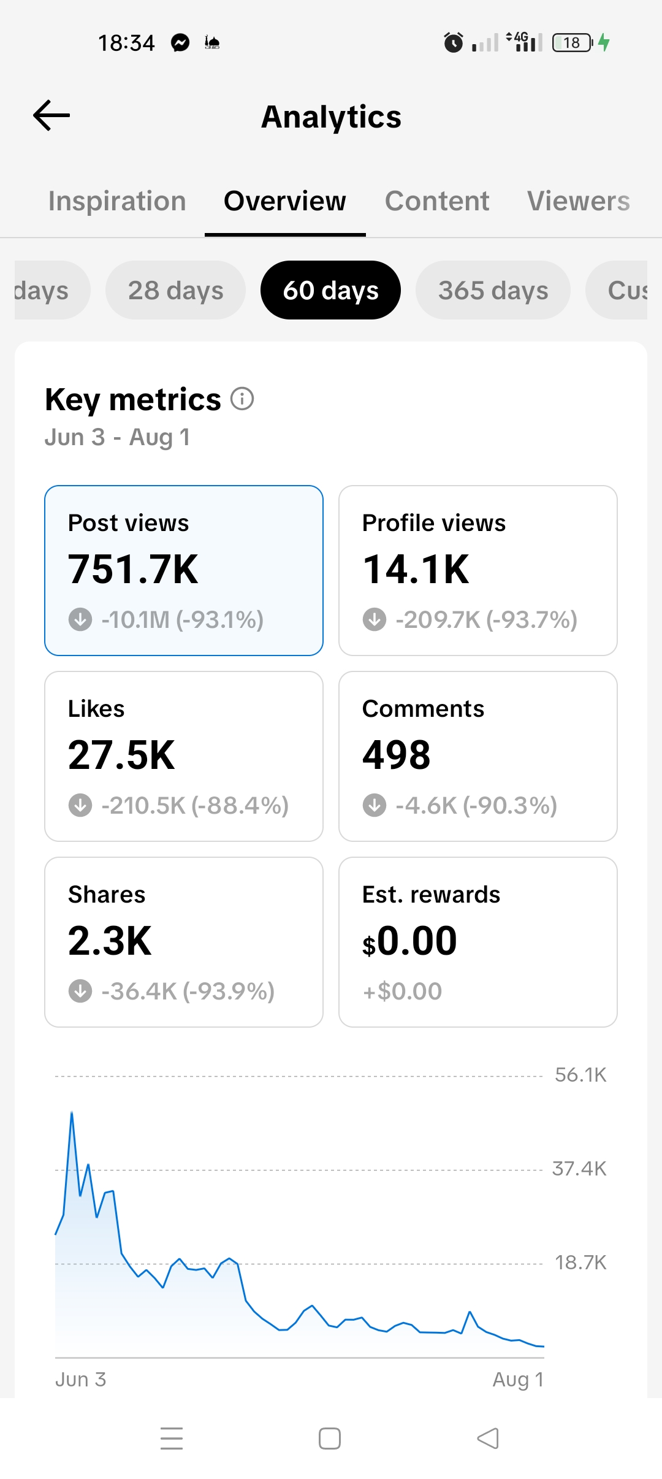Tap the back arrow icon

(51, 116)
